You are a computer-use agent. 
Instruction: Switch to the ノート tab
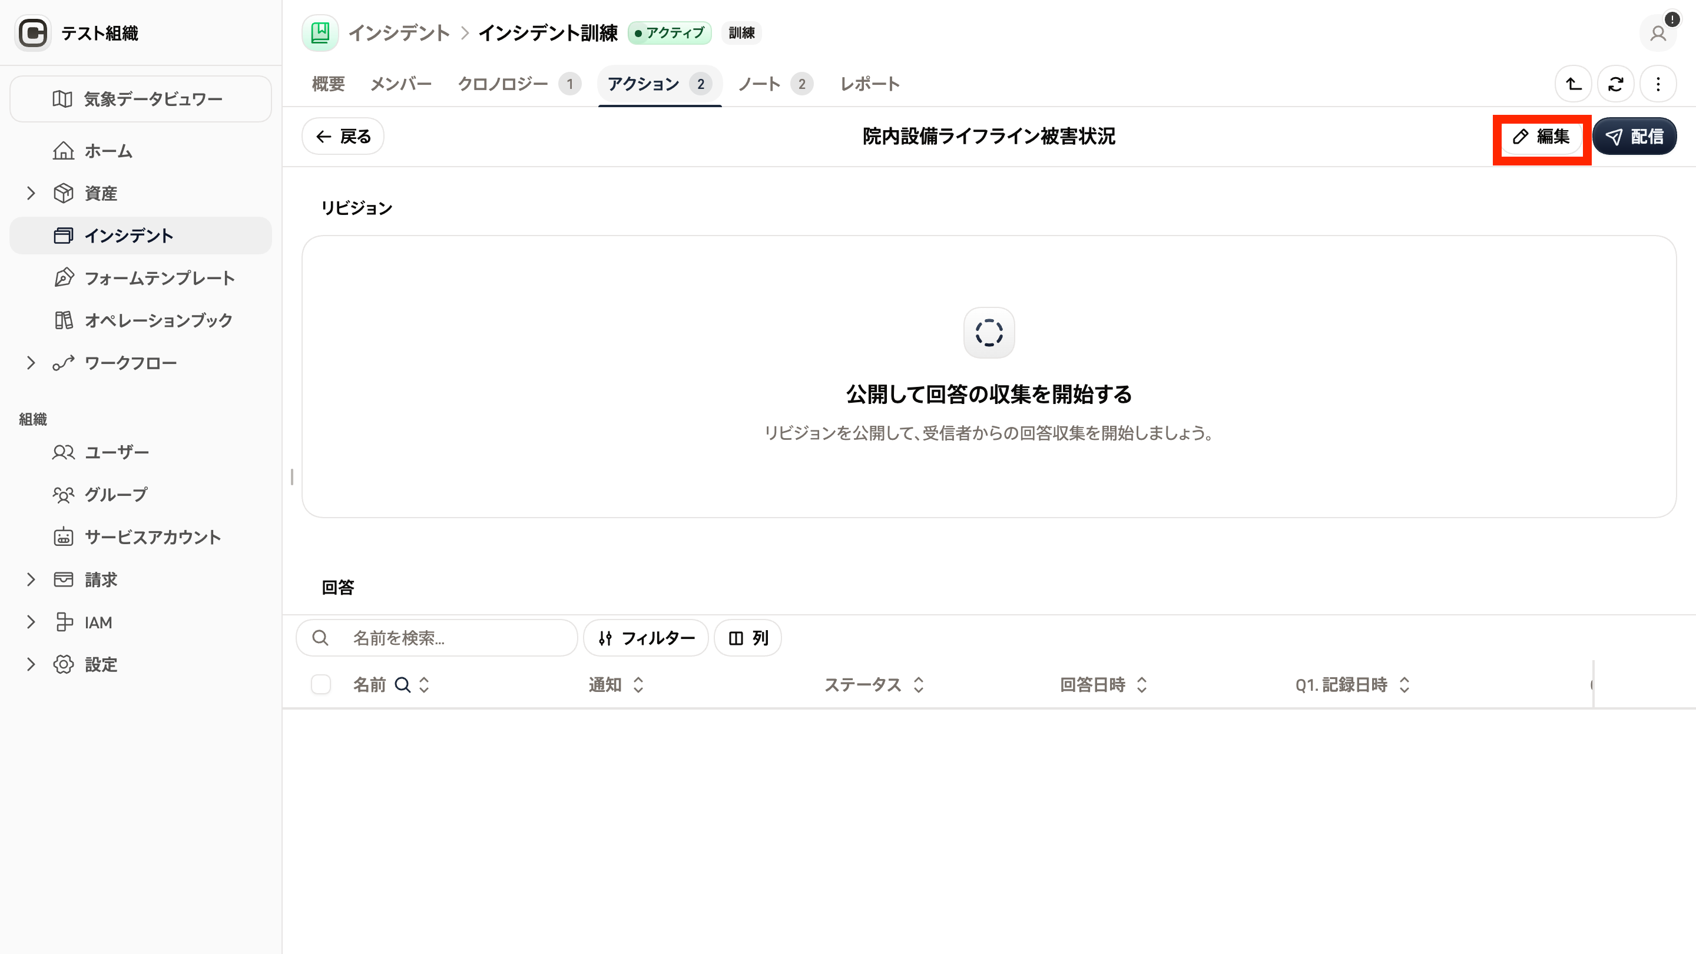point(776,84)
